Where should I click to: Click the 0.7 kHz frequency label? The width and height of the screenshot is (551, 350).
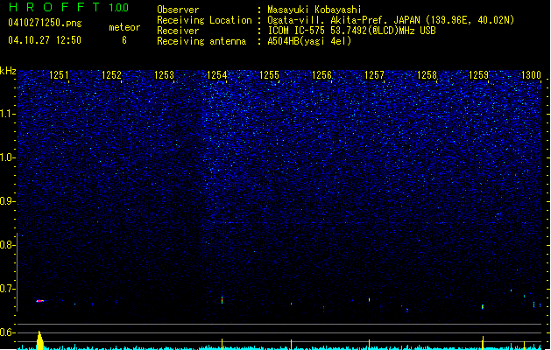pos(7,289)
